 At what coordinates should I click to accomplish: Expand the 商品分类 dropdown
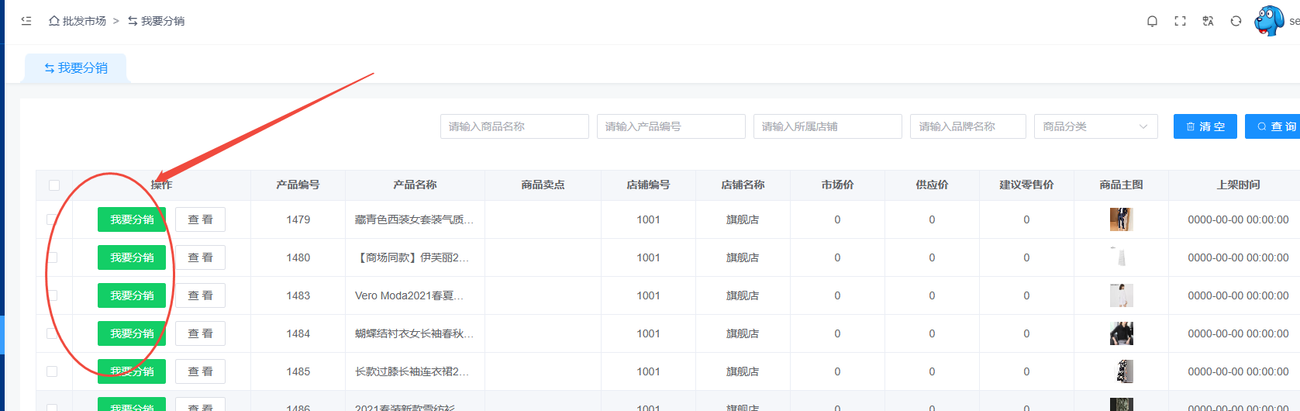coord(1095,126)
